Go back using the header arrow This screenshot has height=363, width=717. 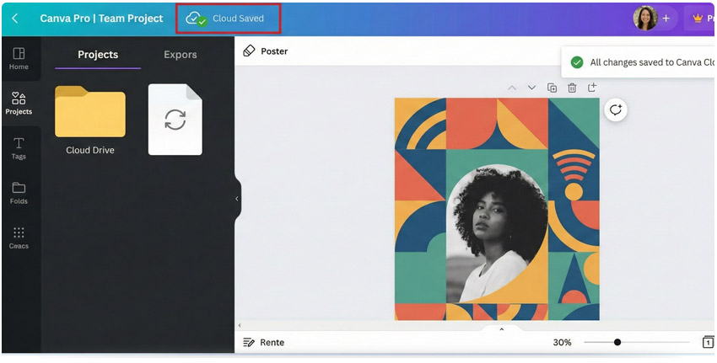click(15, 19)
